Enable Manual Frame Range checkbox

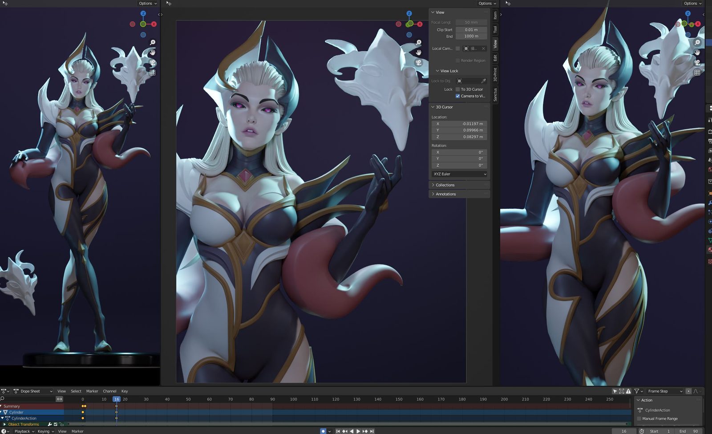point(639,418)
